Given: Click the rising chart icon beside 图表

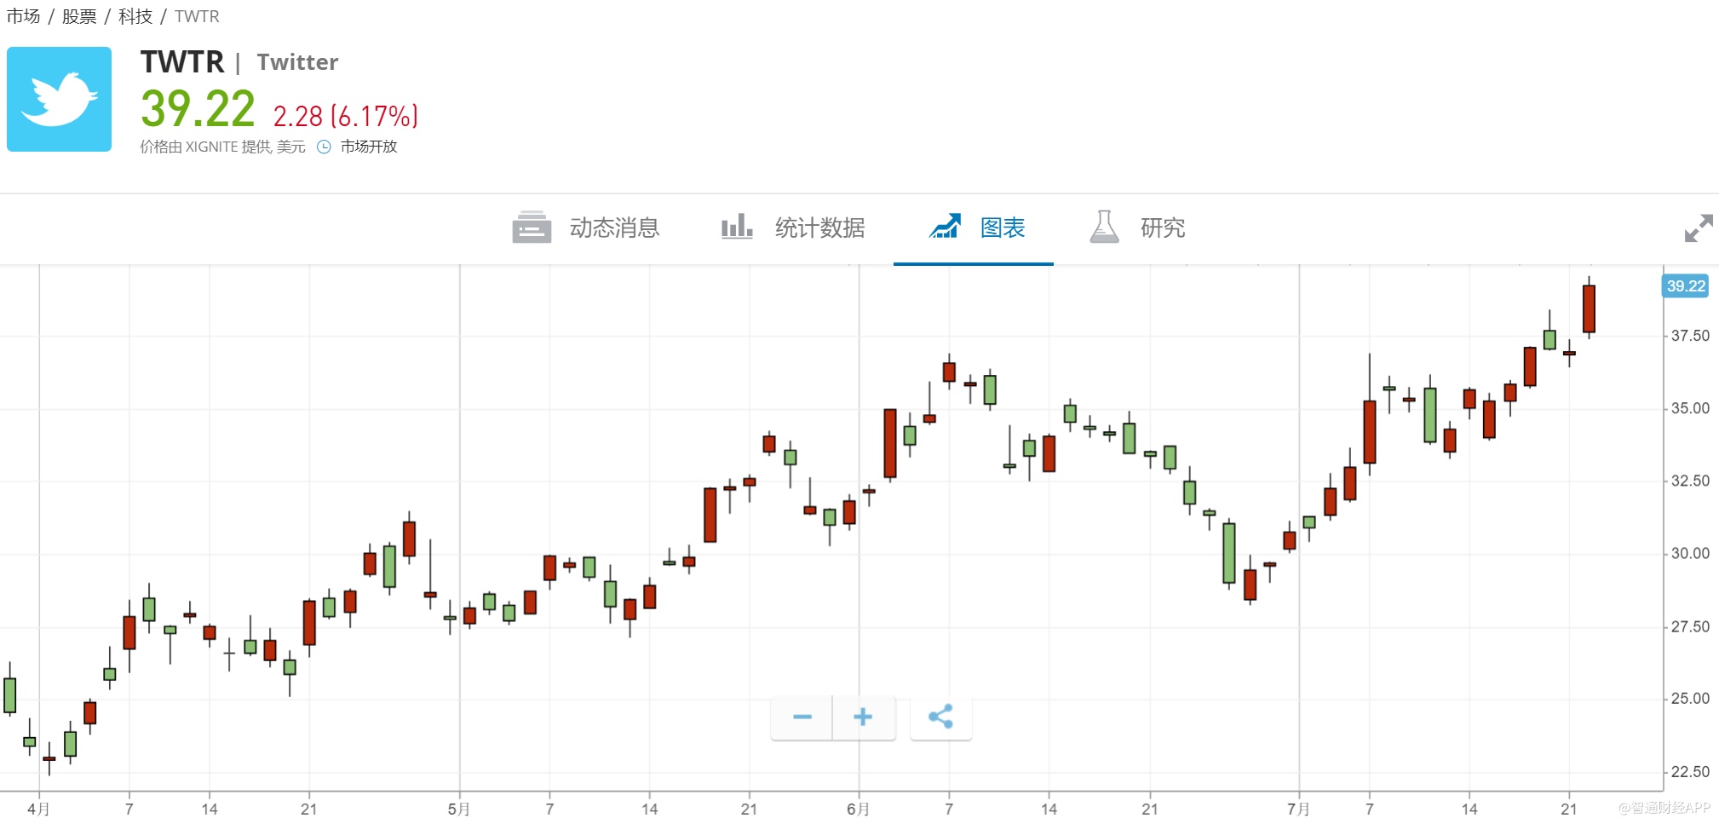Looking at the screenshot, I should [945, 227].
